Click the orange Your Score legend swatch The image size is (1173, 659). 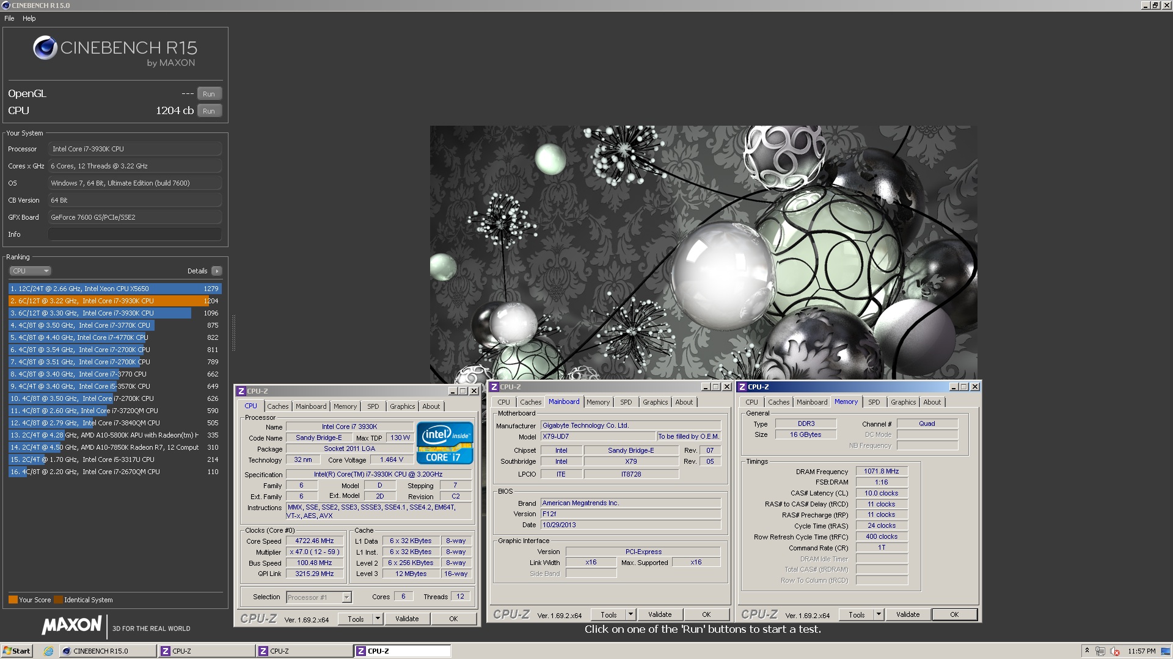tap(13, 600)
